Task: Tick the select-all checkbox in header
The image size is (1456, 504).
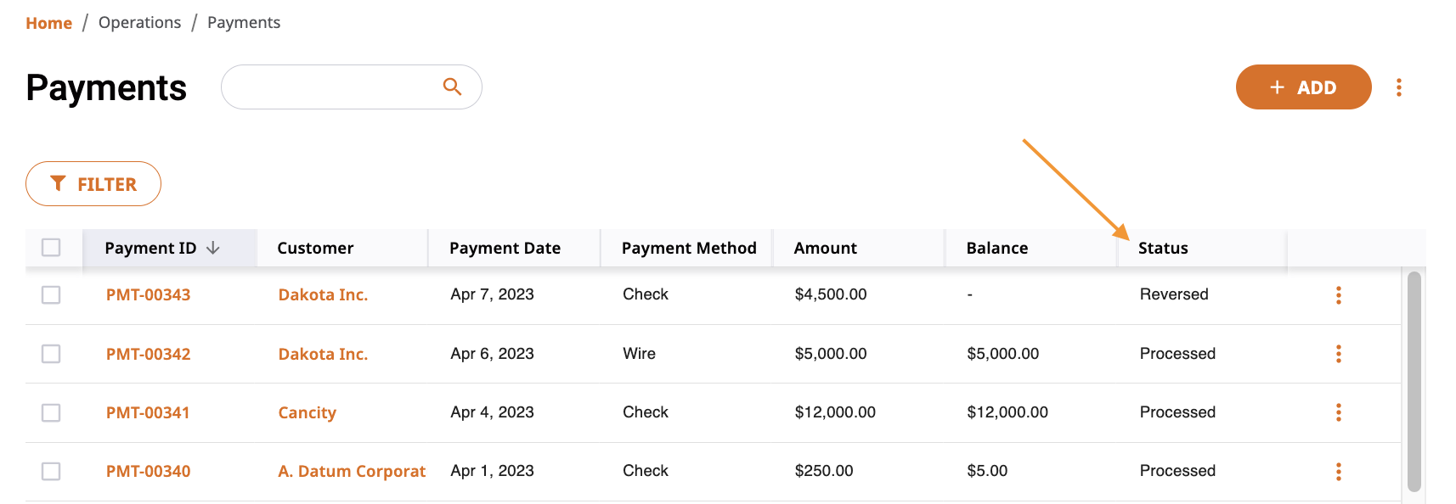Action: pyautogui.click(x=51, y=247)
